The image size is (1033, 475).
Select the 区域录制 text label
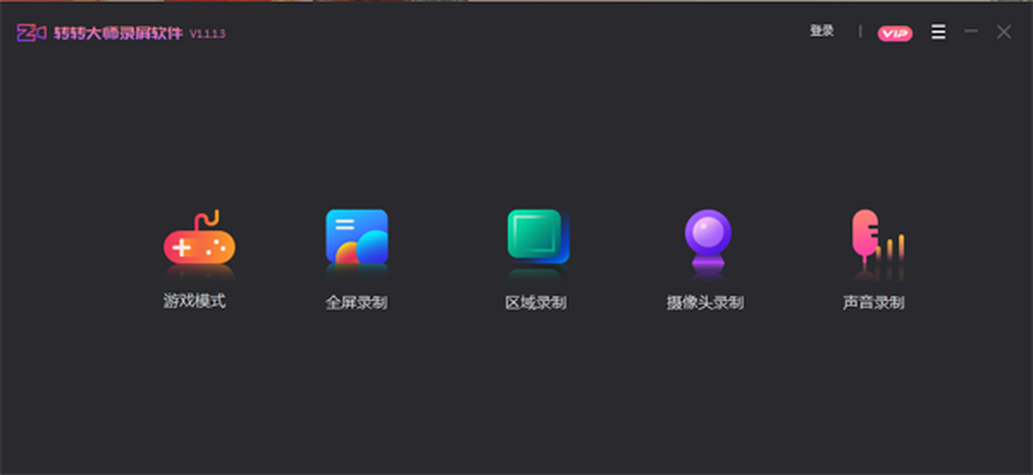(x=535, y=303)
